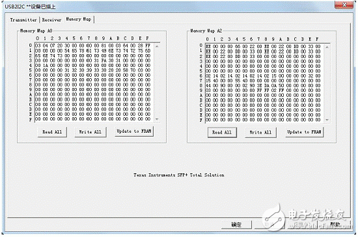
Task: Click the USB2I2C window title text
Action: (30, 7)
